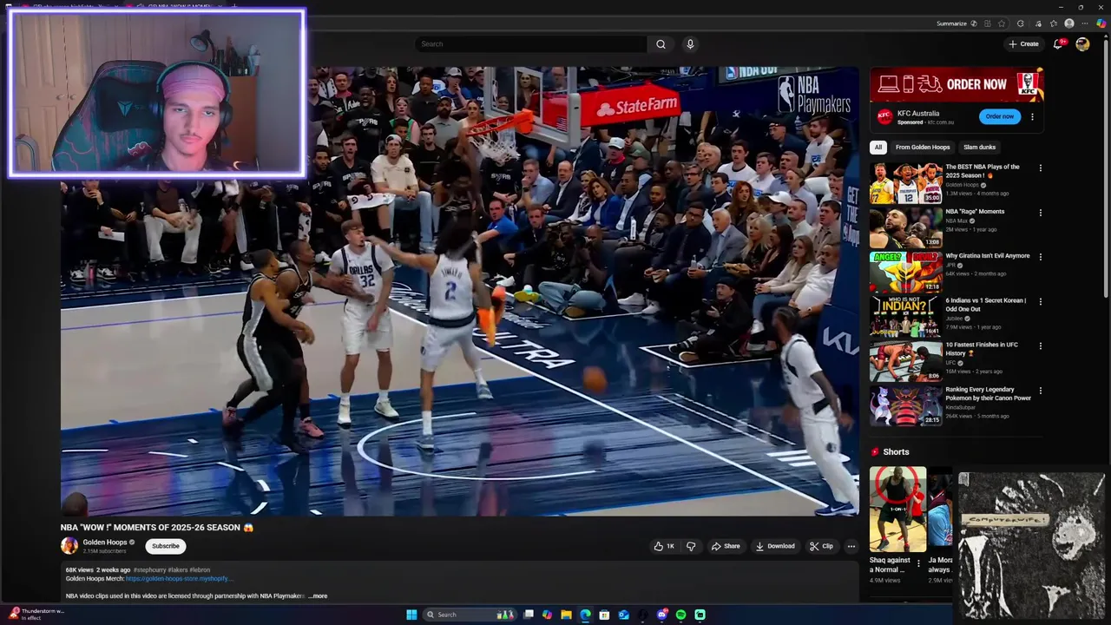Open Microsoft Store from taskbar
Viewport: 1111px width, 625px height.
(604, 615)
